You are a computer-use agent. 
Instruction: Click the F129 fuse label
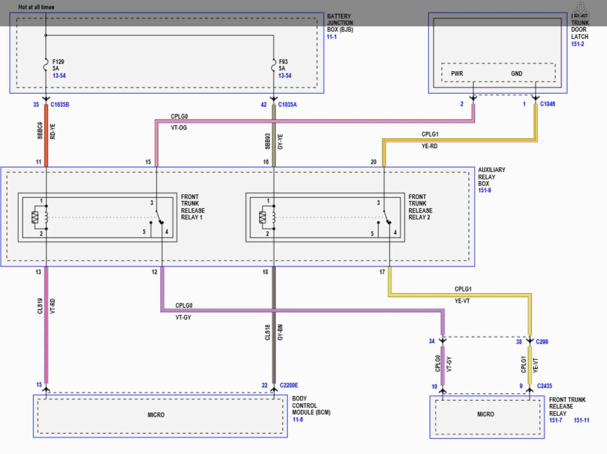click(58, 62)
